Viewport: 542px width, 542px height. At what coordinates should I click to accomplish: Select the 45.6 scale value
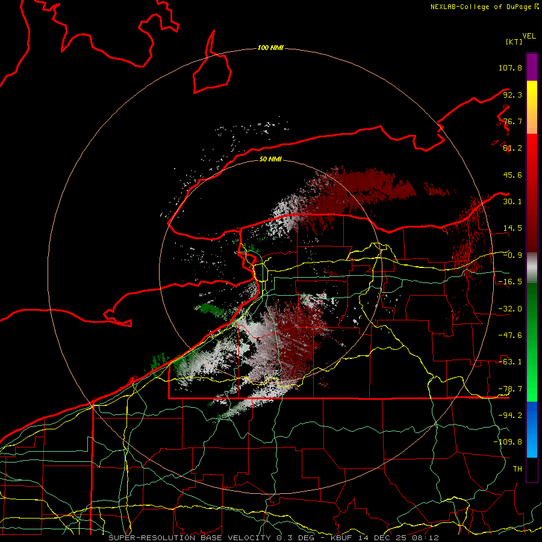coord(512,175)
